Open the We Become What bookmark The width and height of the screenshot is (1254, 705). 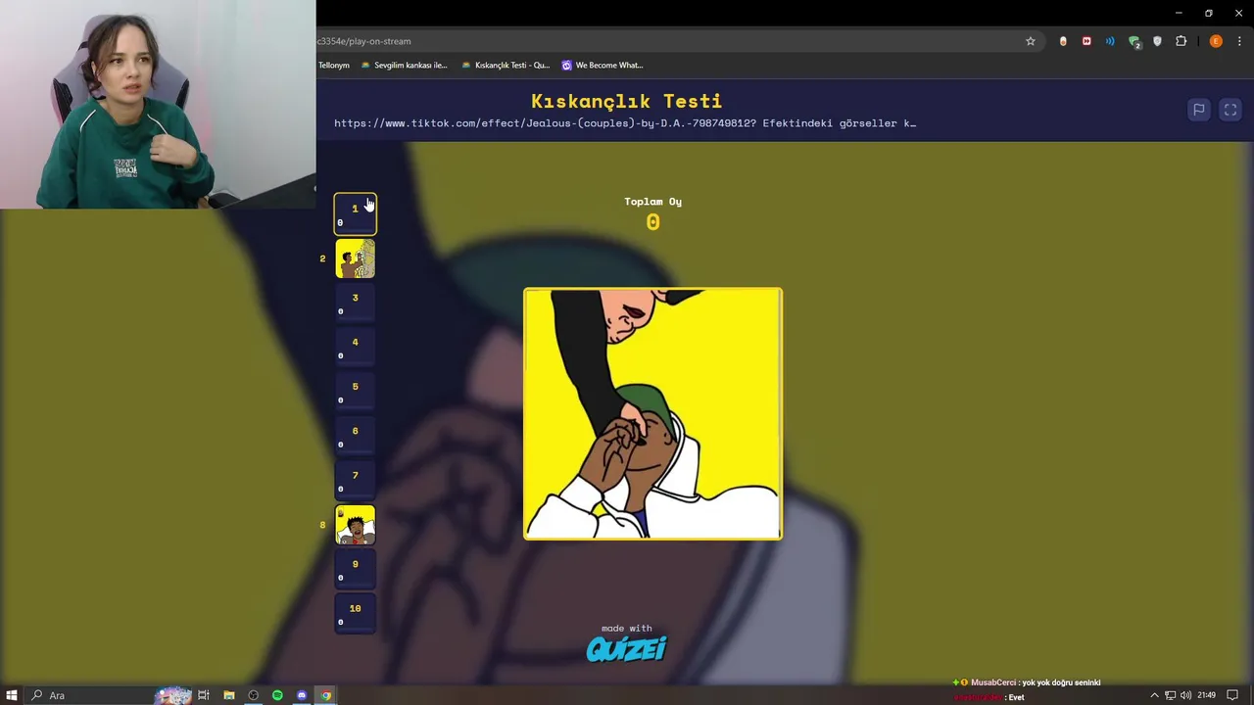pyautogui.click(x=602, y=66)
